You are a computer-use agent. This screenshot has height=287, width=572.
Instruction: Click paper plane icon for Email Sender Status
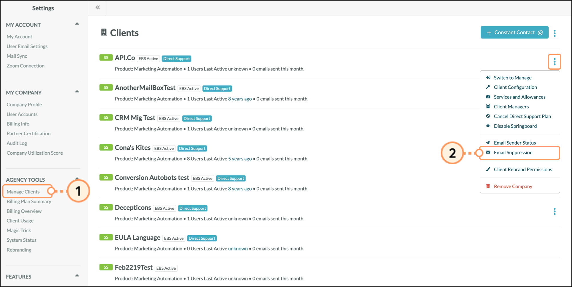coord(488,143)
